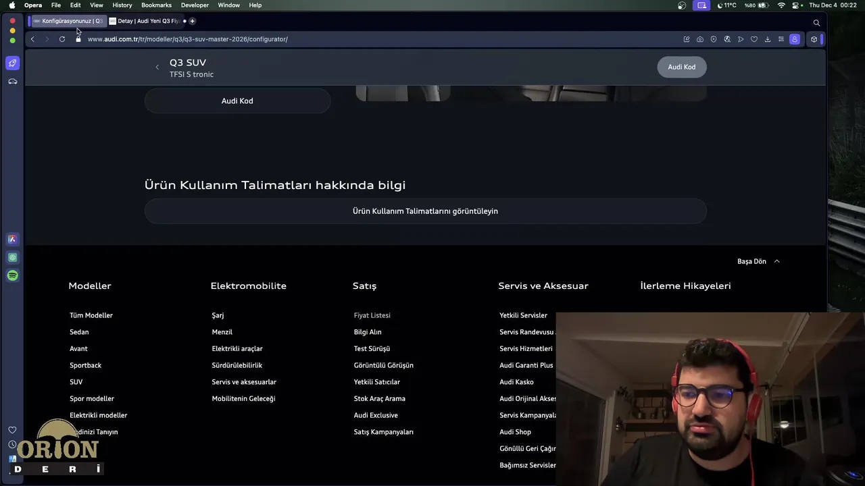Click the purple profile account icon
Screen dimensions: 865x486
click(x=795, y=39)
